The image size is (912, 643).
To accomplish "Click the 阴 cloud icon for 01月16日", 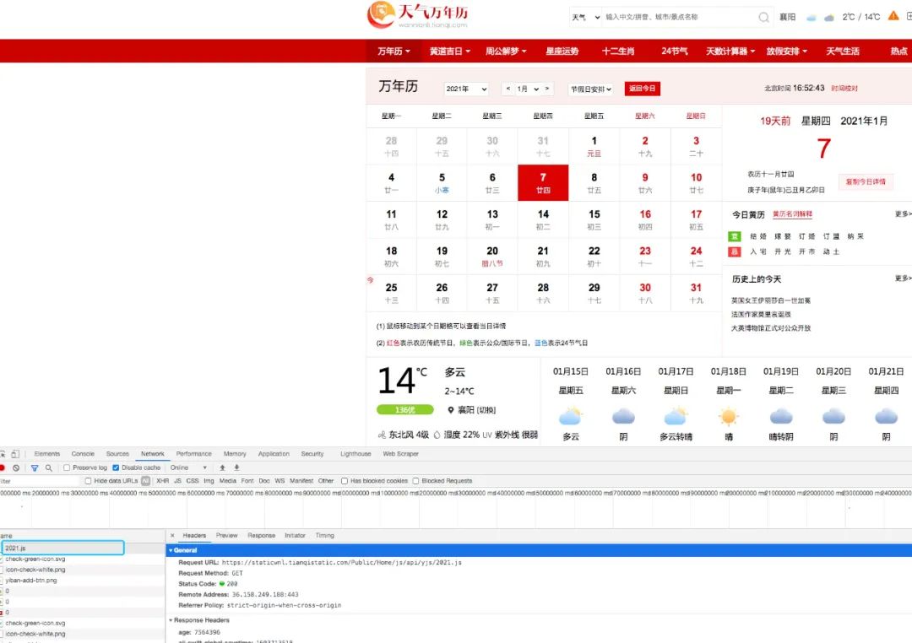I will (623, 416).
